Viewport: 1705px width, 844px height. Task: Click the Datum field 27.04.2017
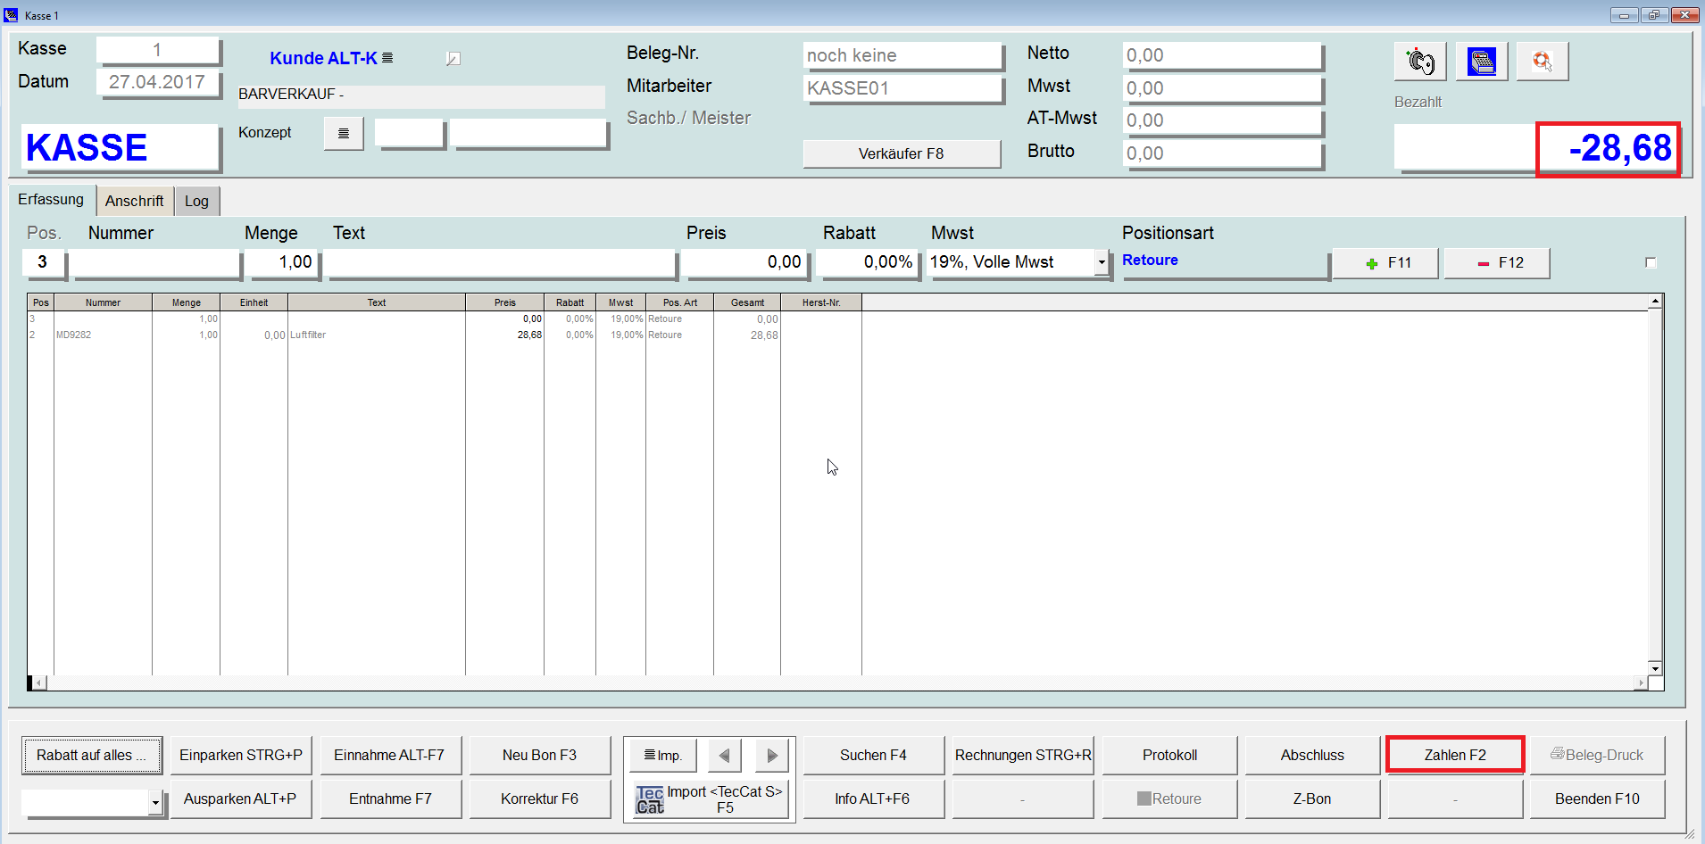pyautogui.click(x=157, y=82)
